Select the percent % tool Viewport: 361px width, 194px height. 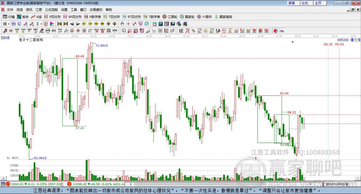click(194, 31)
